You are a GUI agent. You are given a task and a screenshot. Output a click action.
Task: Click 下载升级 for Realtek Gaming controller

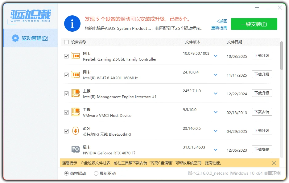(x=262, y=55)
